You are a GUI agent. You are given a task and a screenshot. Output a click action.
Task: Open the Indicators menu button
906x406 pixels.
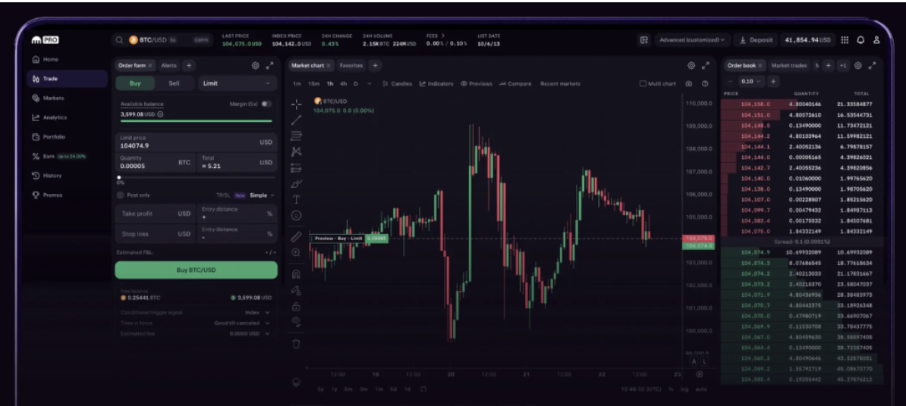coord(436,83)
